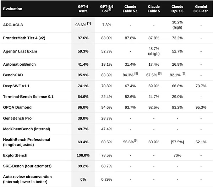Click the 100.0% ExploitBench score cell
Image resolution: width=213 pixels, height=193 pixels.
(83, 155)
